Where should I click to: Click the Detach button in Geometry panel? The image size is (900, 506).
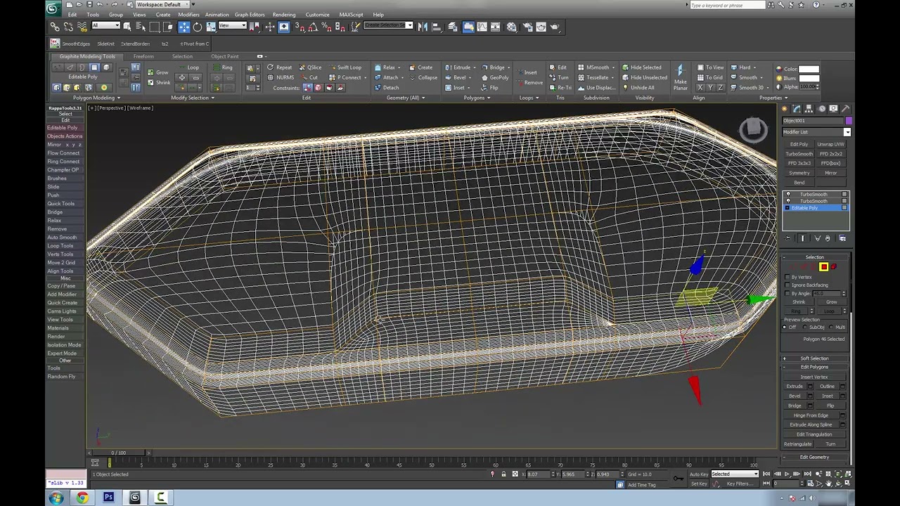[387, 88]
